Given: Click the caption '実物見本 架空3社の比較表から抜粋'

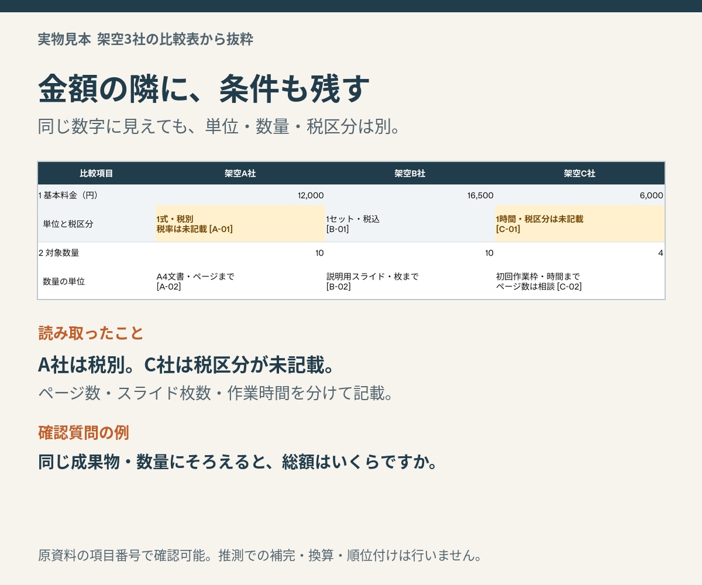Looking at the screenshot, I should pos(146,40).
